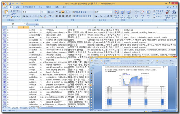
Task: Open the font size dropdown showing 11
Action: pos(46,12)
